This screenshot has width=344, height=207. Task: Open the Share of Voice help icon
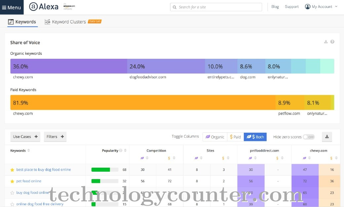332,42
